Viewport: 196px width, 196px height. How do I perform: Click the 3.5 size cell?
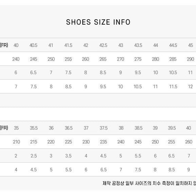coord(68,156)
